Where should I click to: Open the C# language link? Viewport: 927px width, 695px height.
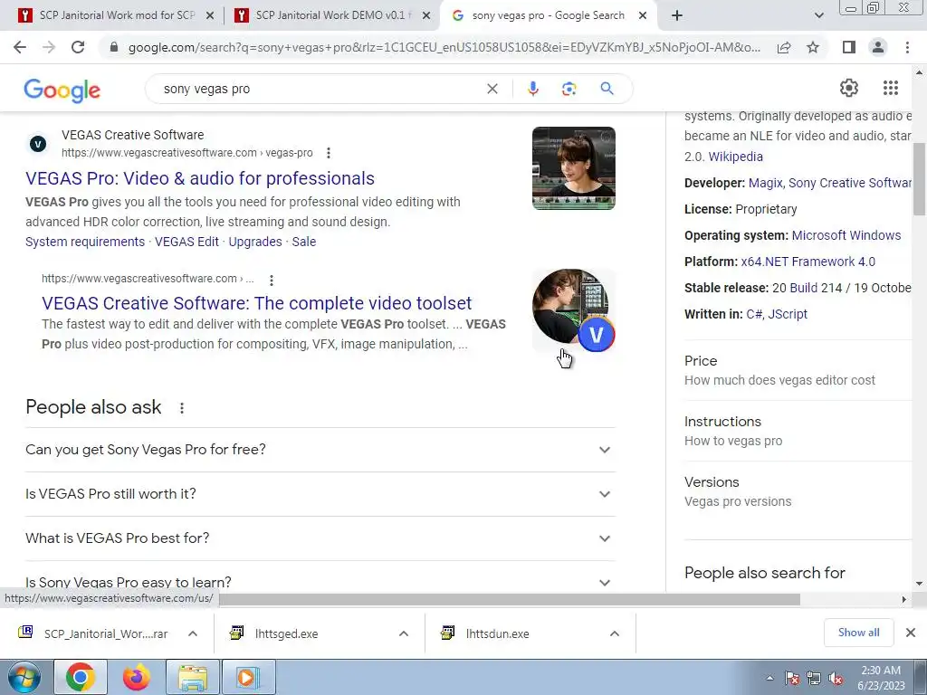754,314
